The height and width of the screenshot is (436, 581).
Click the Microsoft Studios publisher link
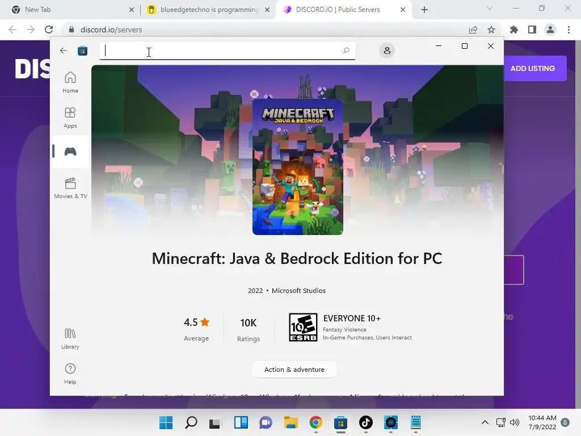(298, 291)
